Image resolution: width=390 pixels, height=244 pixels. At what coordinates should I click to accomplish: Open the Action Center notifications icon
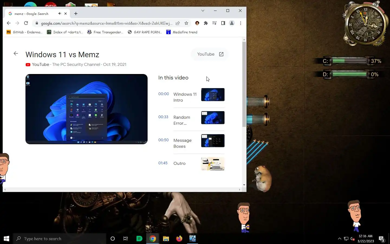pyautogui.click(x=382, y=239)
